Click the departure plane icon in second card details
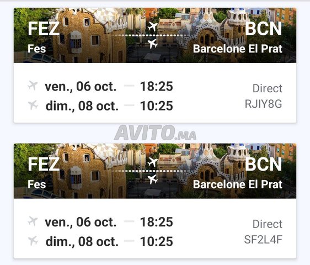 [33, 221]
